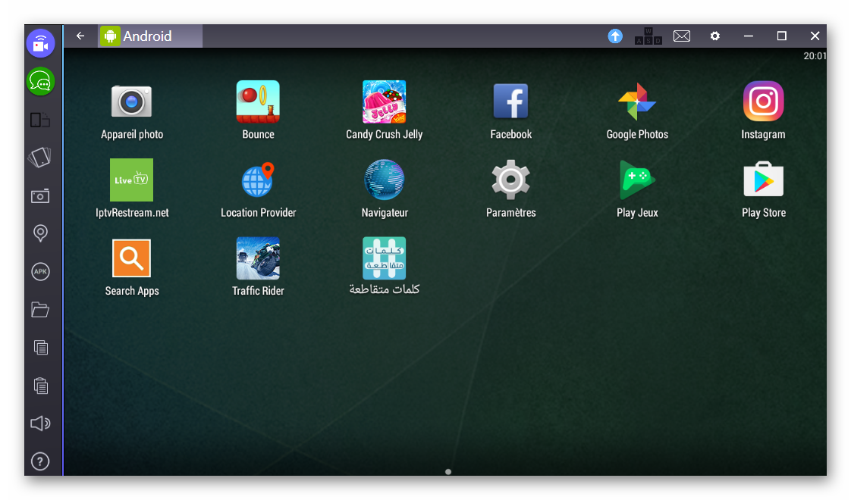Screen dimensions: 851x500
Task: Click the home screen page indicator dot
Action: coord(448,472)
